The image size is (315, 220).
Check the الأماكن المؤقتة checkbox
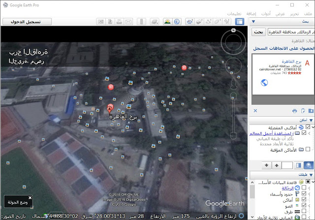click(x=308, y=149)
